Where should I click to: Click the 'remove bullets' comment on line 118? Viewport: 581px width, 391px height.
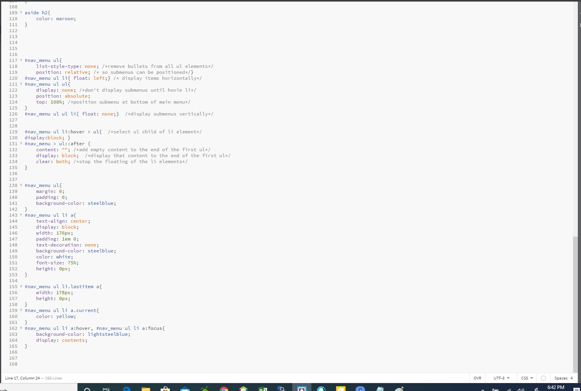click(157, 66)
